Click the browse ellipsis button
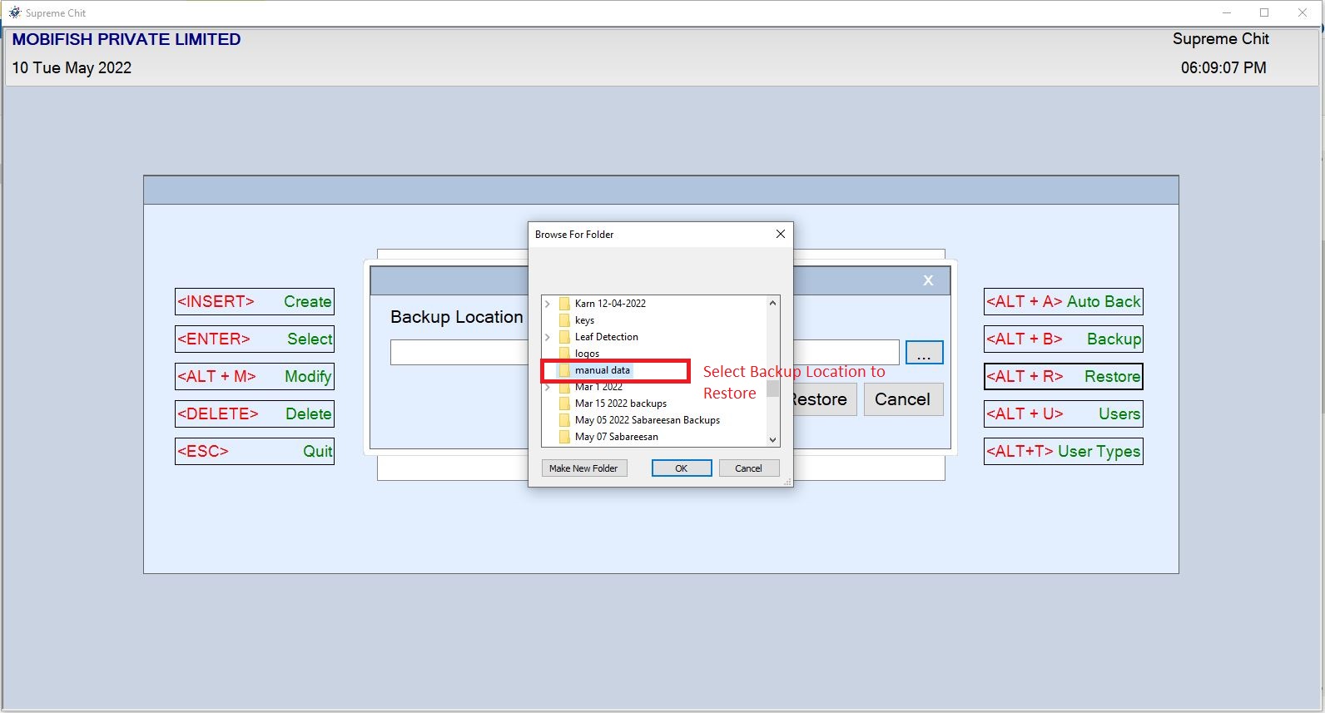The height and width of the screenshot is (713, 1325). (x=924, y=353)
